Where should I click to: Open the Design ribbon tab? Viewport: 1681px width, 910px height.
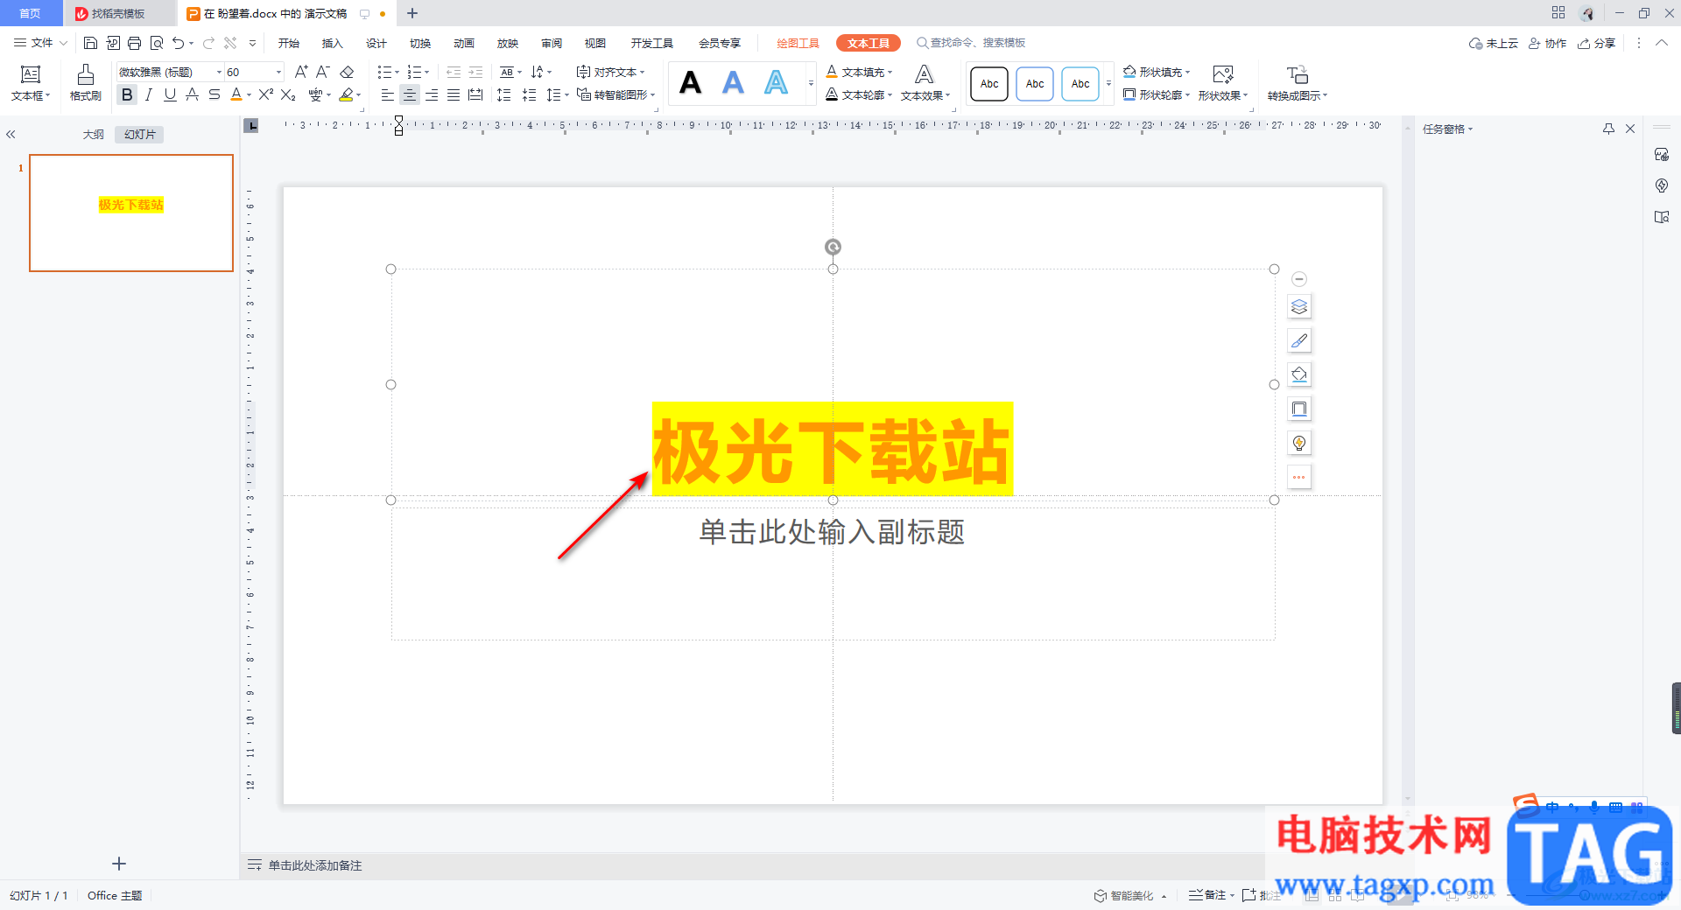pos(376,43)
